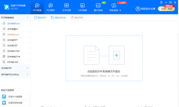The image size is (179, 107).
Task: Select PDF转CAD in sidebar
Action: click(x=15, y=62)
